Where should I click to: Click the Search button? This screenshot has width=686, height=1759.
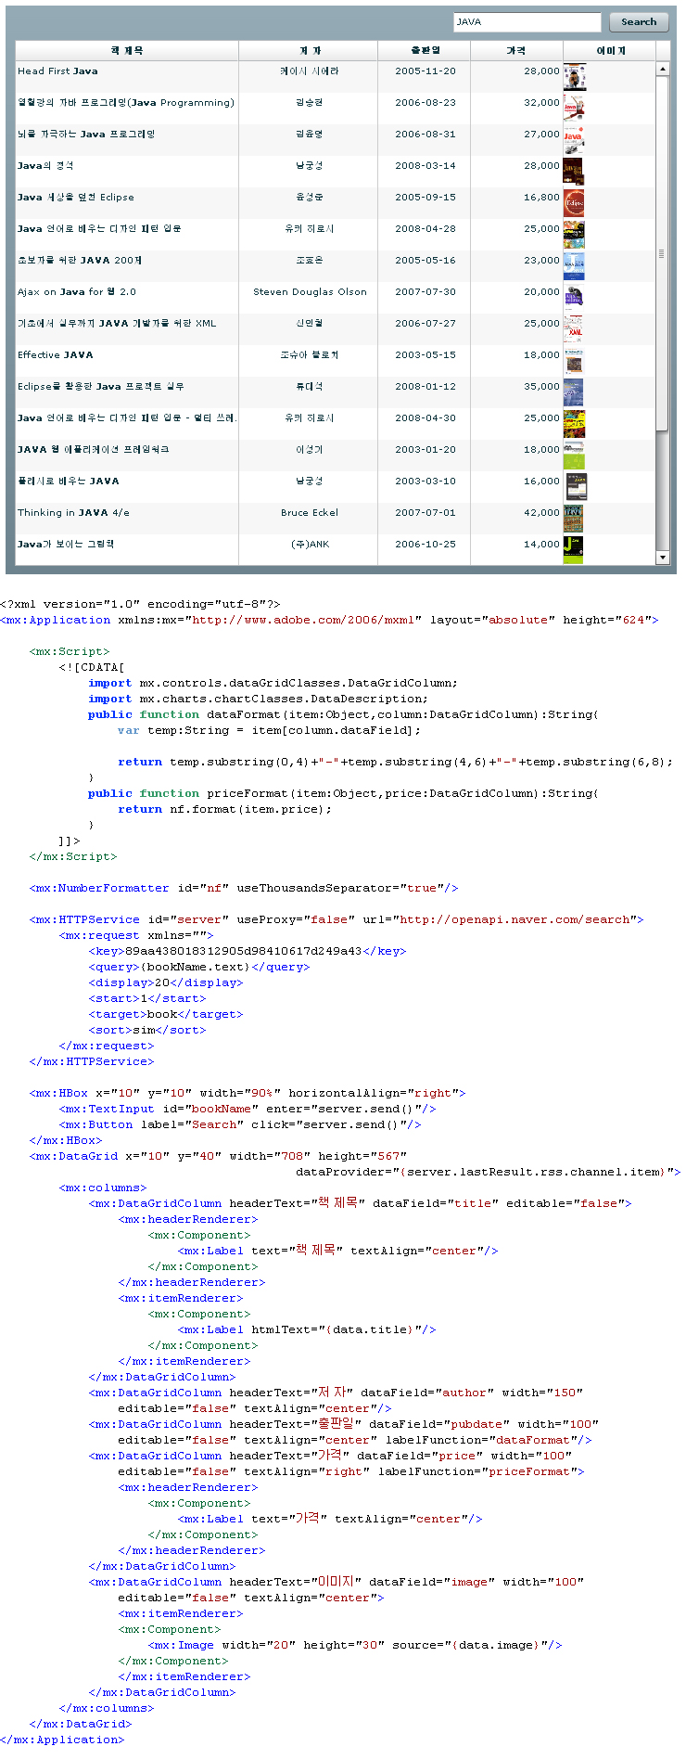click(639, 22)
